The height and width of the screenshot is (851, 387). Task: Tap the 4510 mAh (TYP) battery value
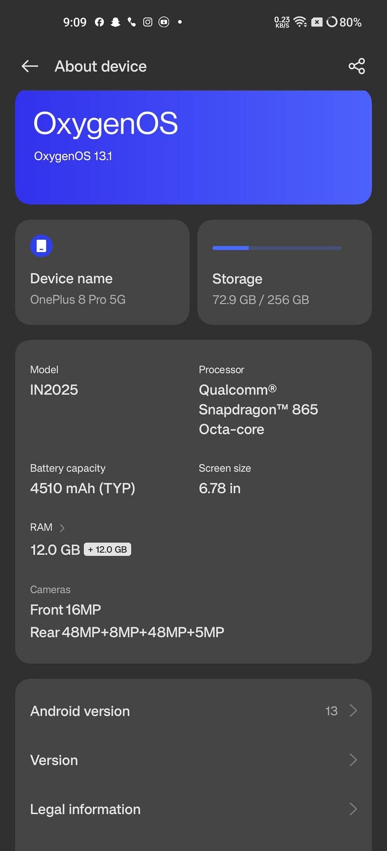[x=83, y=488]
